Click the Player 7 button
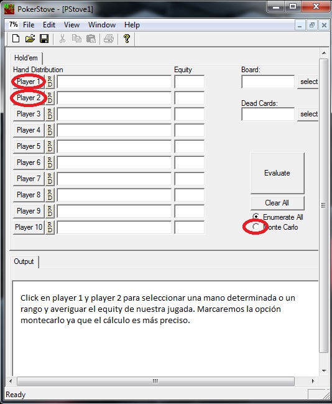Viewport: 332px width, 404px height. coord(29,179)
